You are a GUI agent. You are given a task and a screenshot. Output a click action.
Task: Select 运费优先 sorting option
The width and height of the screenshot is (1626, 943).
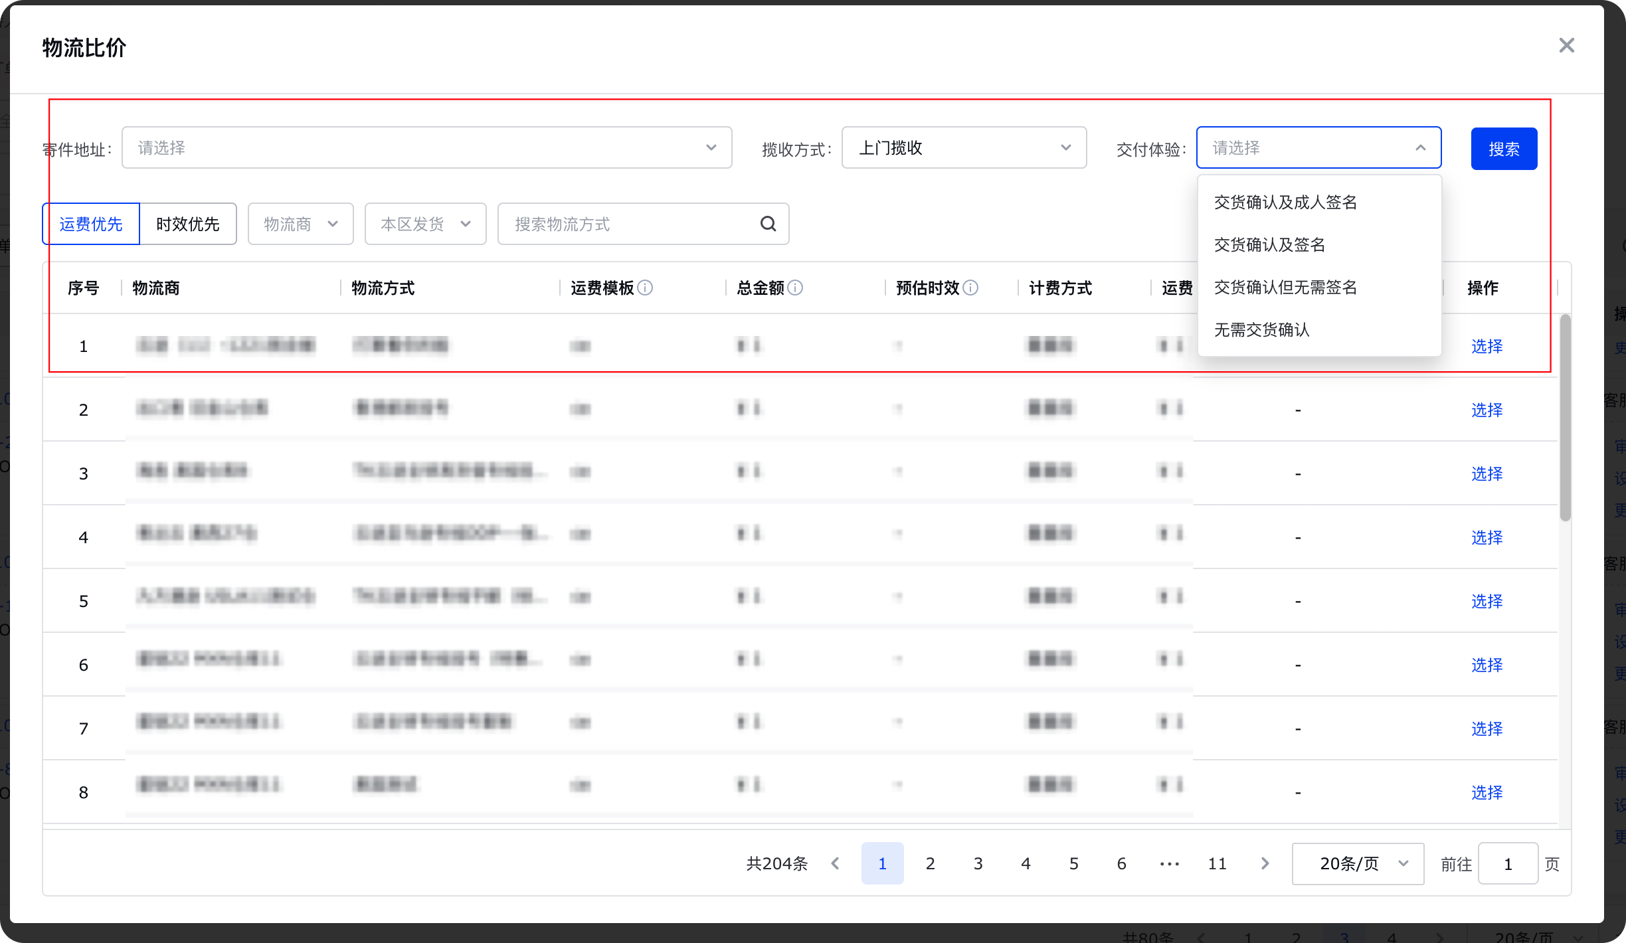click(x=91, y=224)
